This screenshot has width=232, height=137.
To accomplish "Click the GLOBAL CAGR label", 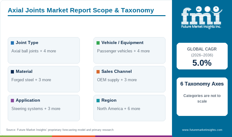I will point(202,49).
